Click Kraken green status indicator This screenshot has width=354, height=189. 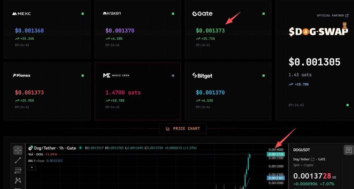[x=173, y=14]
